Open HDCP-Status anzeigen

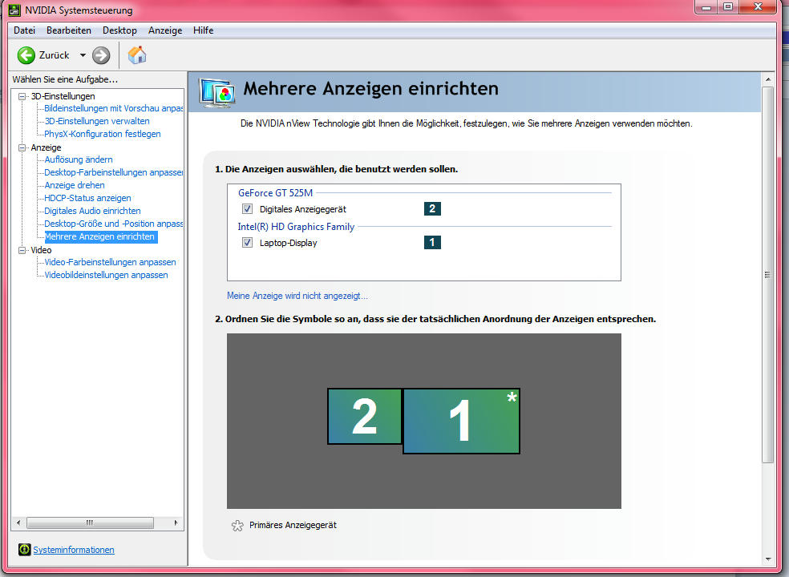(87, 198)
